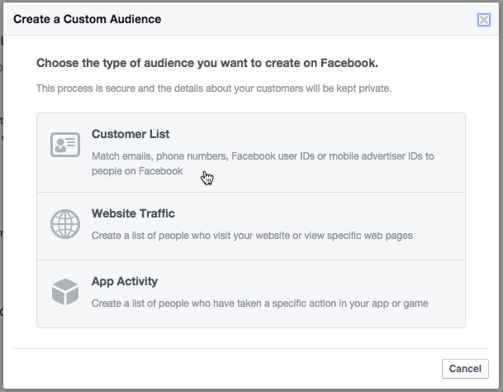Click the Customer List ID card icon

tap(65, 145)
